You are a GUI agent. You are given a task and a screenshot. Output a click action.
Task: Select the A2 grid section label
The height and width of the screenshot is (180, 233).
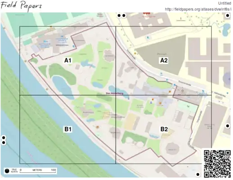point(164,60)
